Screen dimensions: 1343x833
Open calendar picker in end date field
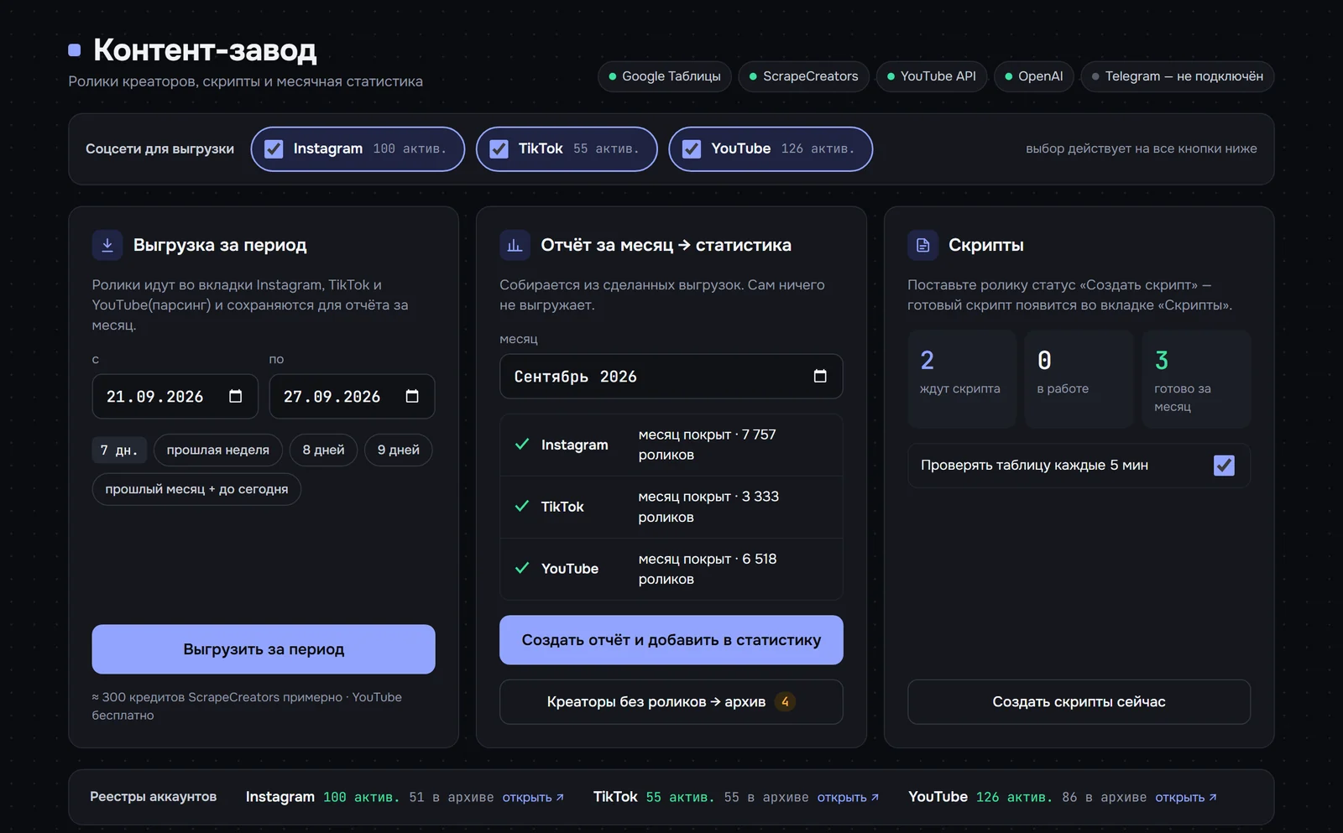[412, 396]
